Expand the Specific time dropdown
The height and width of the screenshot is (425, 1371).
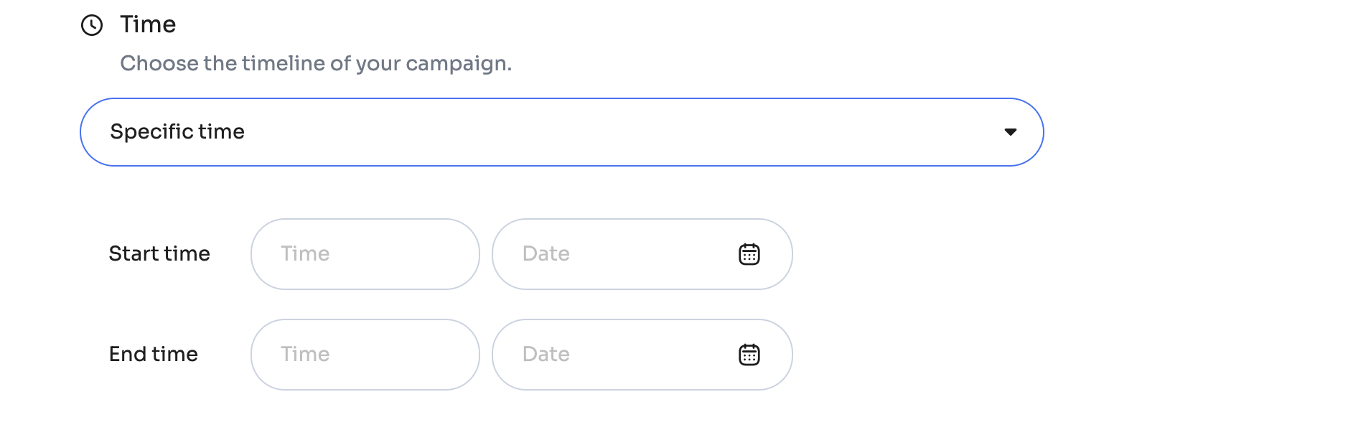(561, 132)
